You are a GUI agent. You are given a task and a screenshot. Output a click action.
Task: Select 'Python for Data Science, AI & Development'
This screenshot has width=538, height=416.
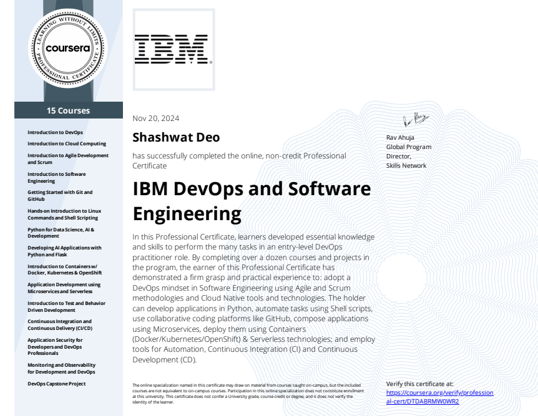(61, 233)
